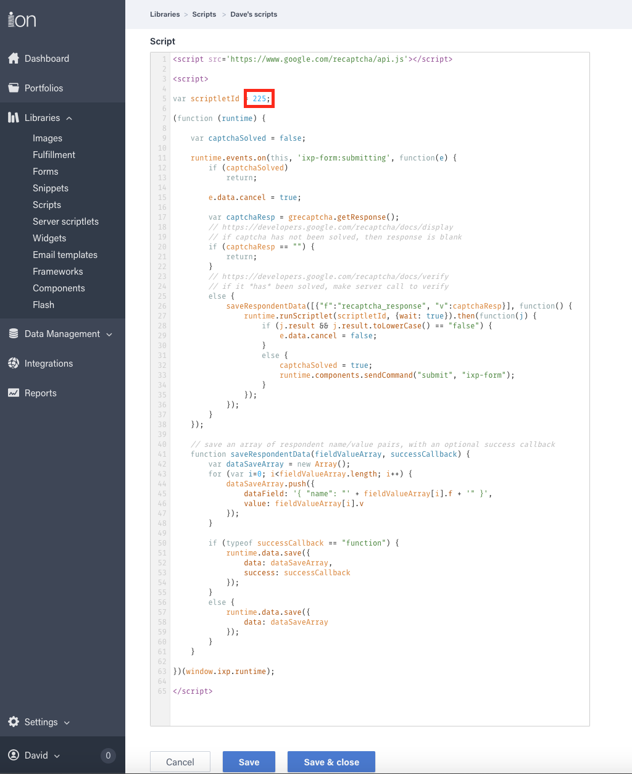The width and height of the screenshot is (632, 774).
Task: Expand the Data Management chevron
Action: coord(109,335)
